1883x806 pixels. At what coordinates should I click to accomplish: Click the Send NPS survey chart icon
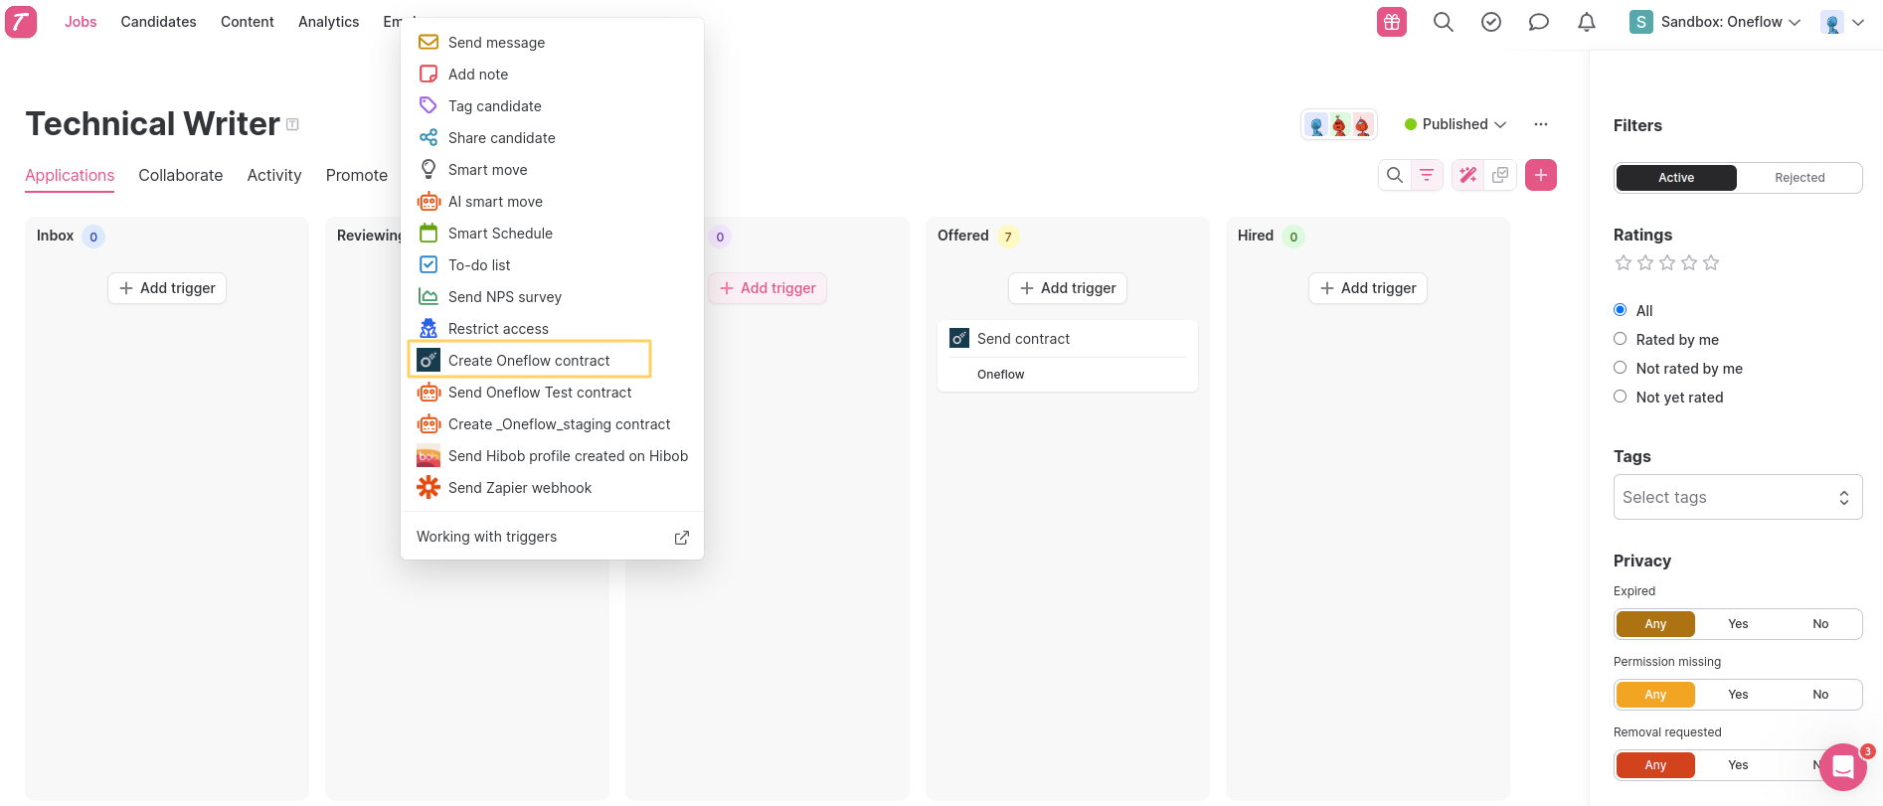click(428, 296)
